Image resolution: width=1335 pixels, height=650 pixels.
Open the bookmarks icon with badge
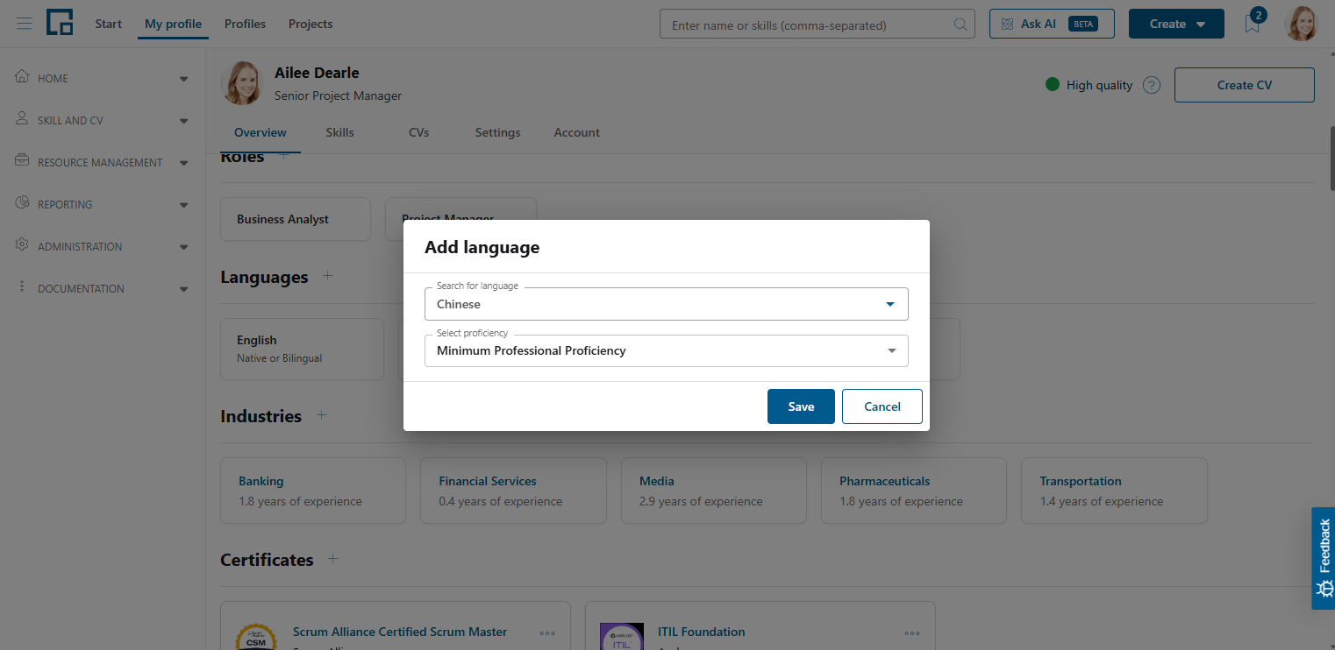(x=1253, y=23)
